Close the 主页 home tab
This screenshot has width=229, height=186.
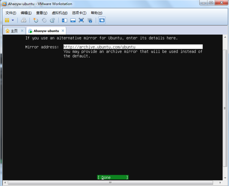pos(22,31)
